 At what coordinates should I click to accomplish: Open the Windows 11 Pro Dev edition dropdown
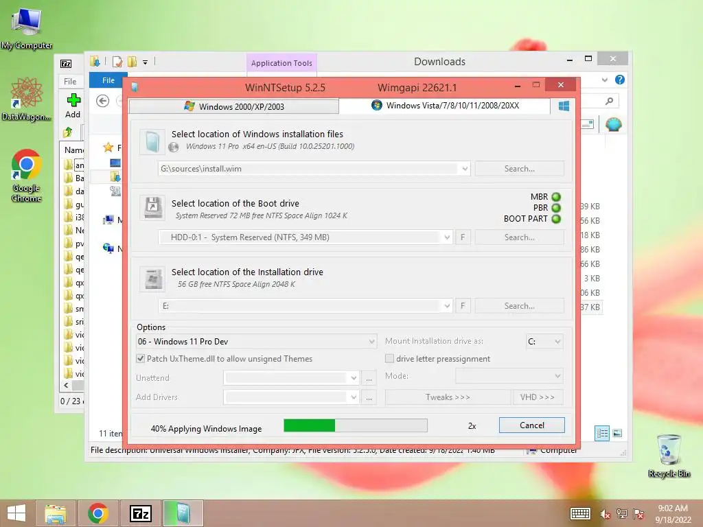pyautogui.click(x=371, y=342)
